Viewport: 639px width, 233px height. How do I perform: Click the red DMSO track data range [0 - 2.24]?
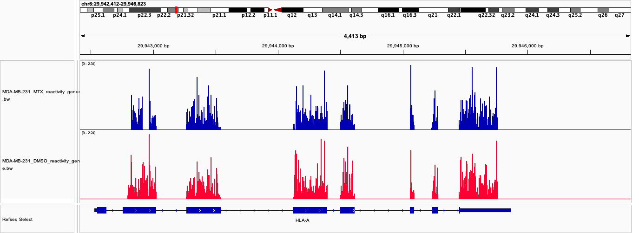tap(88, 133)
